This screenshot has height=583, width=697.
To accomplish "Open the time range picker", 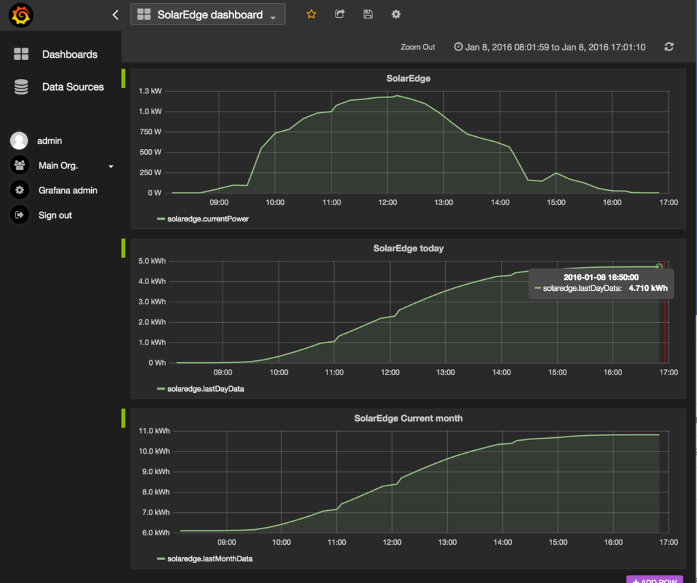I will [550, 47].
